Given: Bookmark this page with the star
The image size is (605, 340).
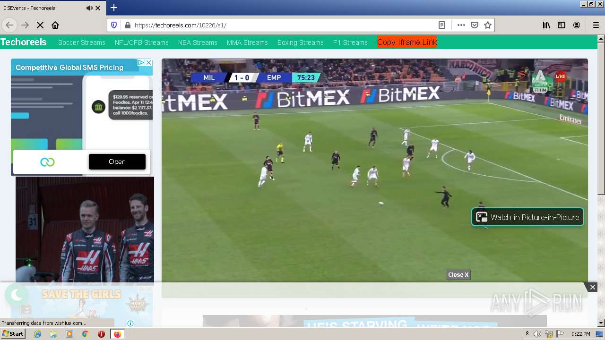Looking at the screenshot, I should 488,25.
